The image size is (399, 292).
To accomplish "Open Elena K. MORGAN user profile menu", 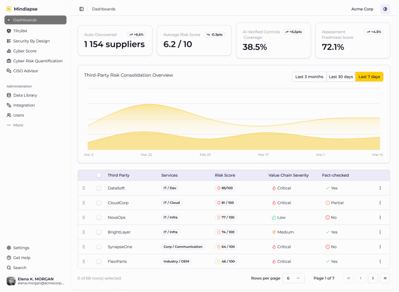I will point(35,281).
